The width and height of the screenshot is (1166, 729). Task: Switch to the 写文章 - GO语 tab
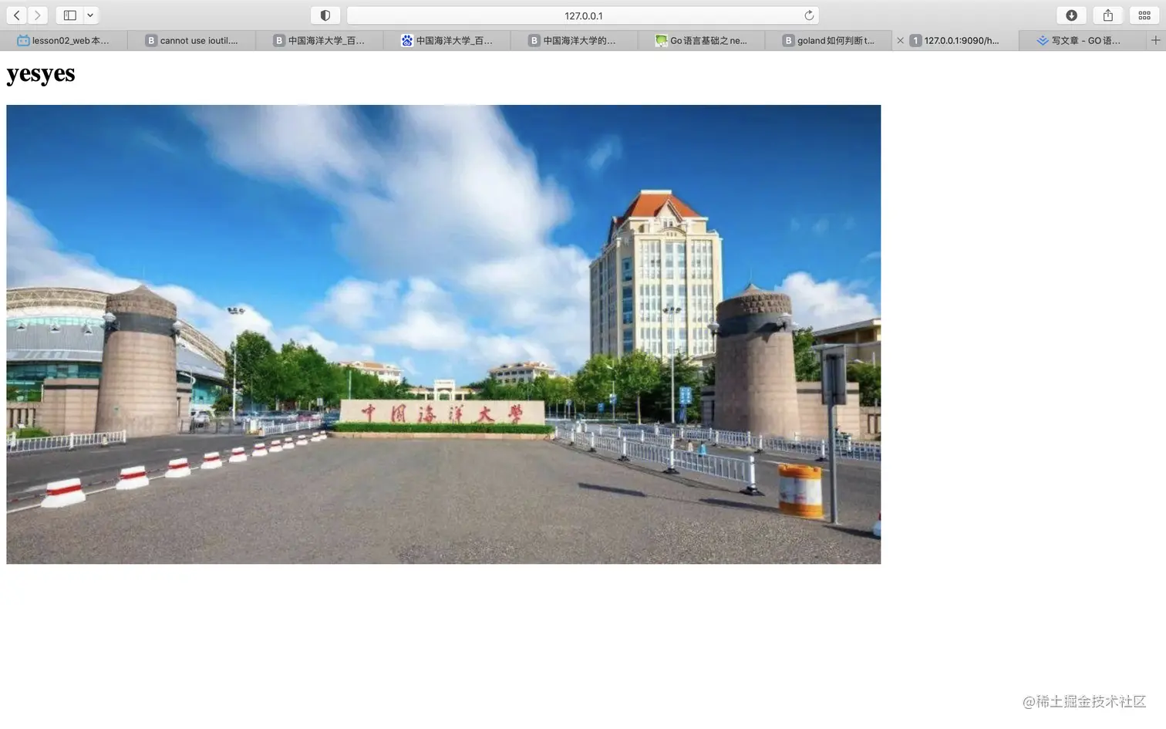[x=1083, y=41]
